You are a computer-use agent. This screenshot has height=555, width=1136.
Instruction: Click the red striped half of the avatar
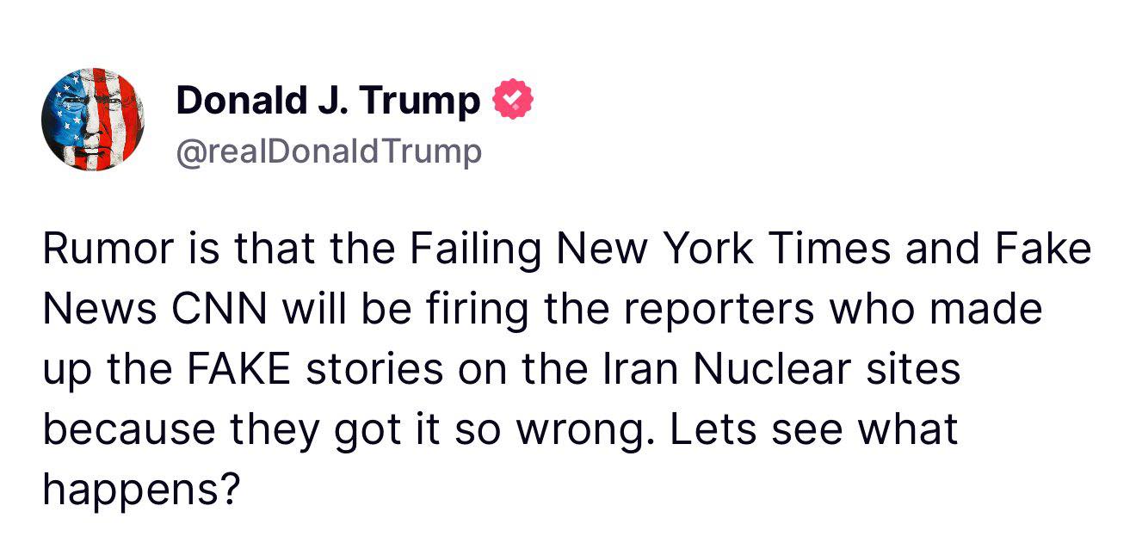point(120,120)
